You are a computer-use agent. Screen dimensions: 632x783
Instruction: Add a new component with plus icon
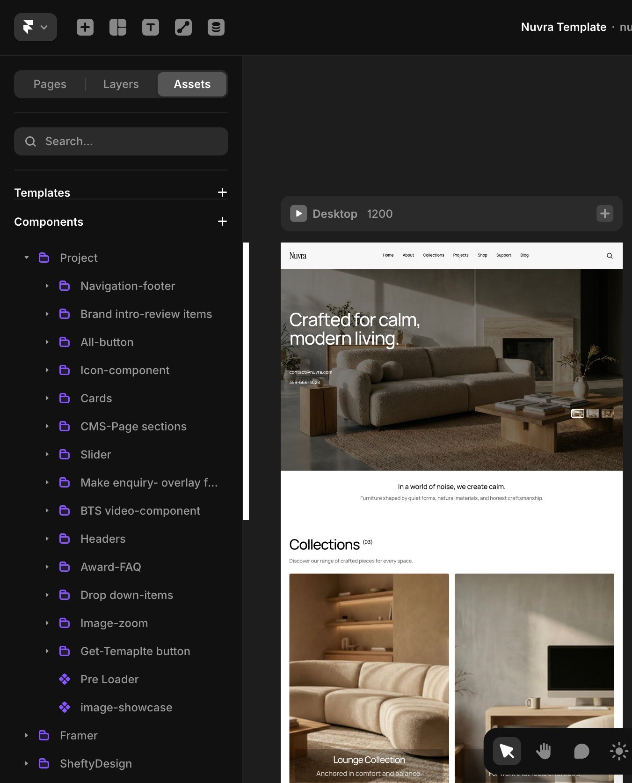click(x=222, y=222)
